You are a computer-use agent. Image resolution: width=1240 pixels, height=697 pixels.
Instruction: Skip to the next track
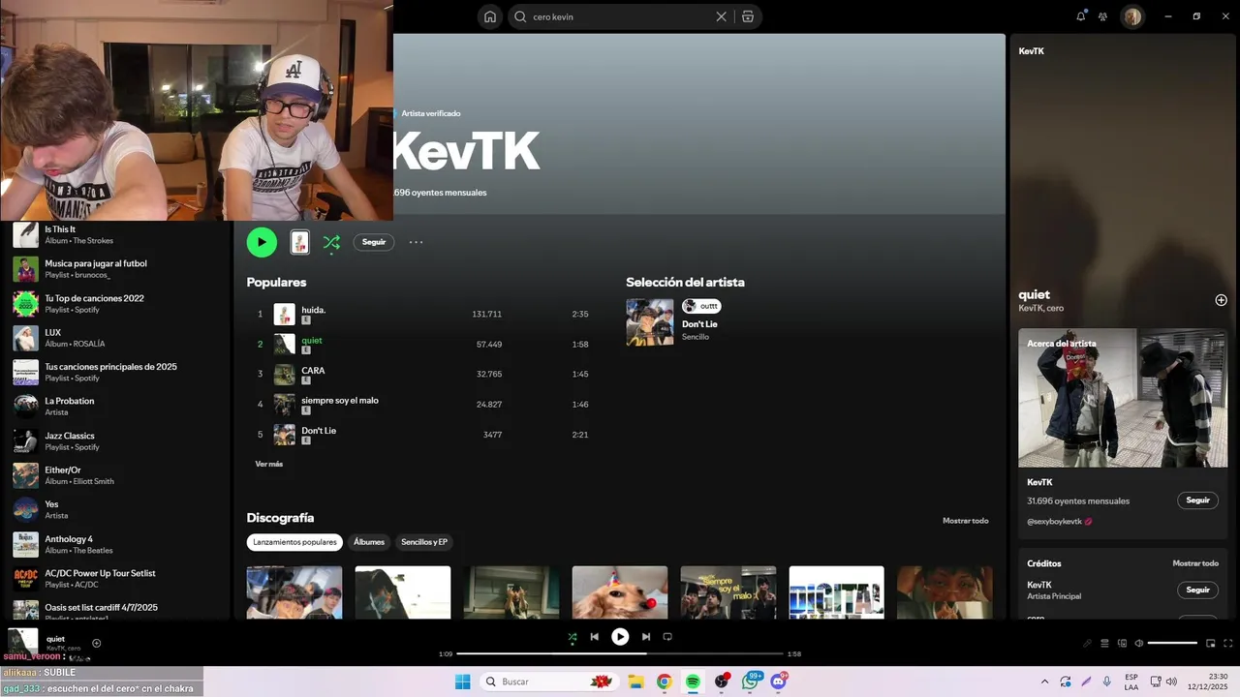645,637
